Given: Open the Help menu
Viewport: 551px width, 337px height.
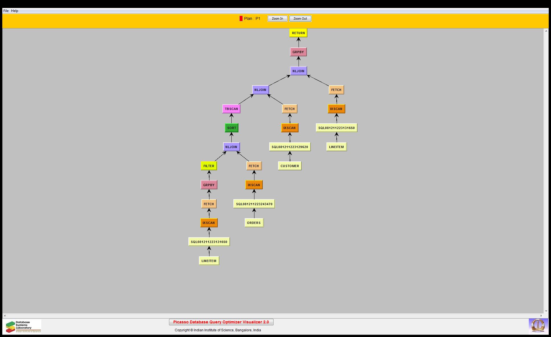Looking at the screenshot, I should pyautogui.click(x=15, y=11).
